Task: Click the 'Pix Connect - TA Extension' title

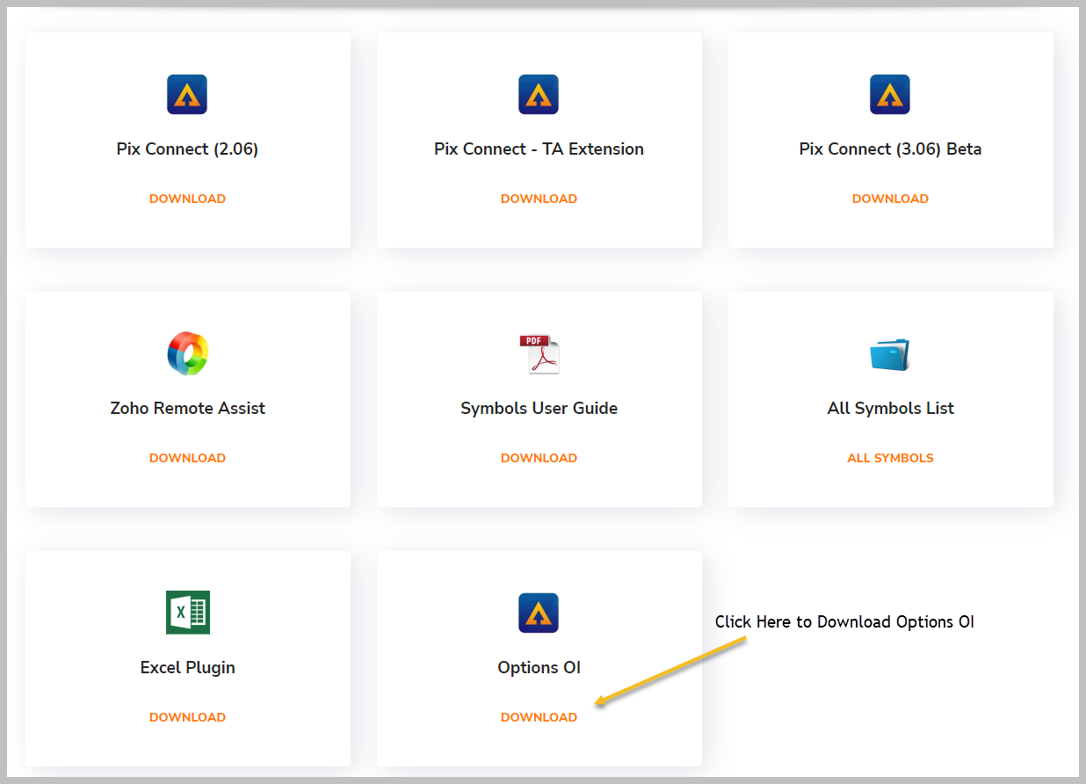Action: coord(539,149)
